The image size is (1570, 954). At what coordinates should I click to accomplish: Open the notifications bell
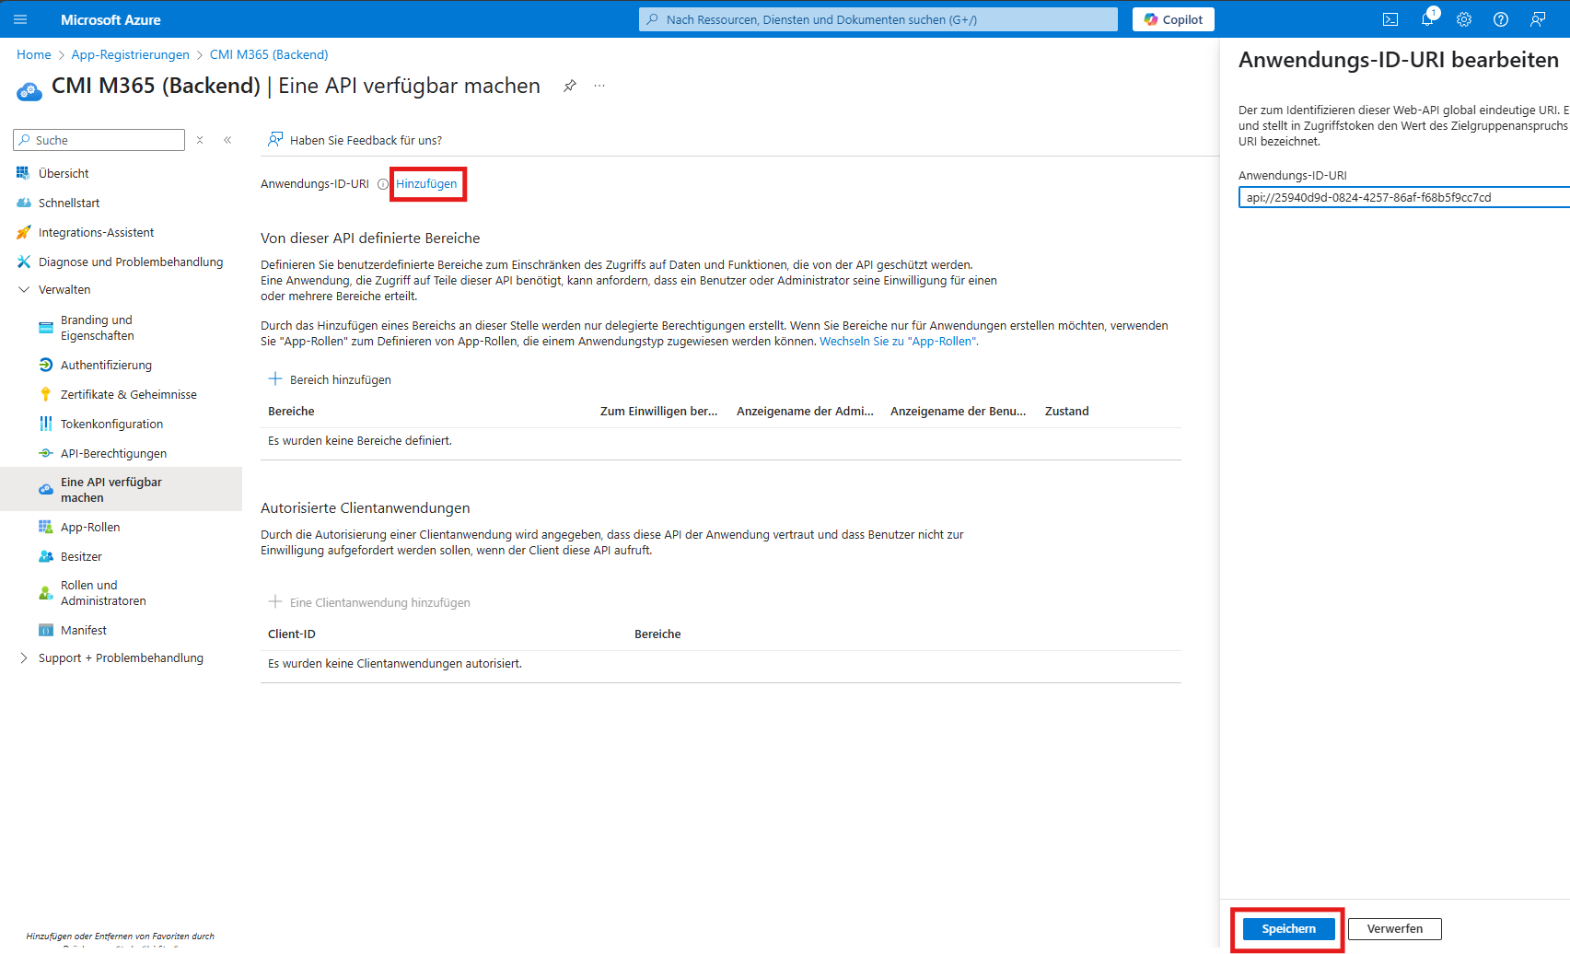1427,18
